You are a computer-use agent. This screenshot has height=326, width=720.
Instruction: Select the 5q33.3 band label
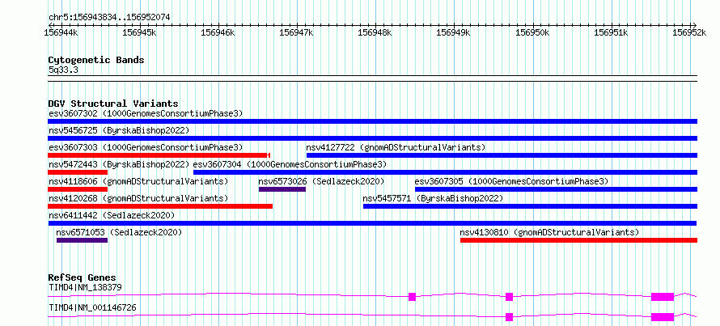(x=63, y=70)
